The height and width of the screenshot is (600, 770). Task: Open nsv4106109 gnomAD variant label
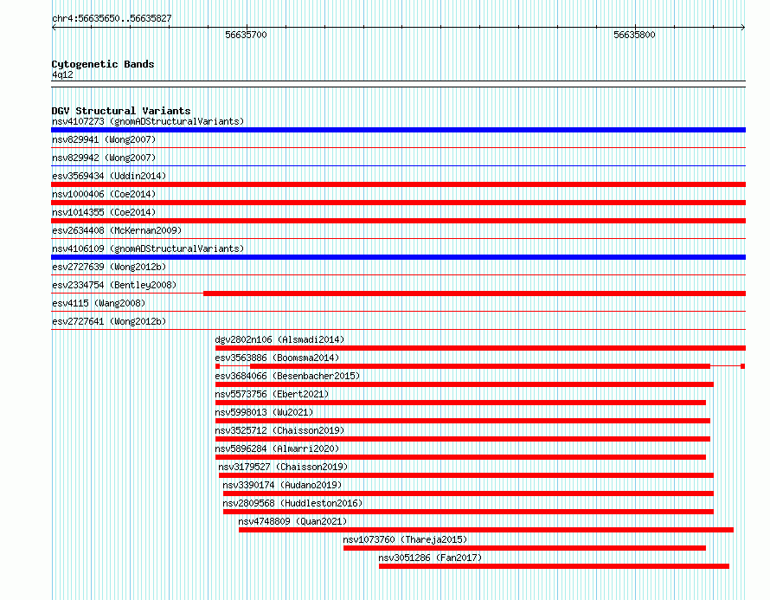148,248
